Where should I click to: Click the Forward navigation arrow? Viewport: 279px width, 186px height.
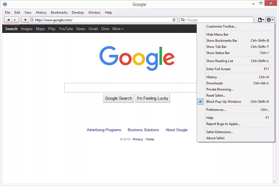[x=15, y=20]
